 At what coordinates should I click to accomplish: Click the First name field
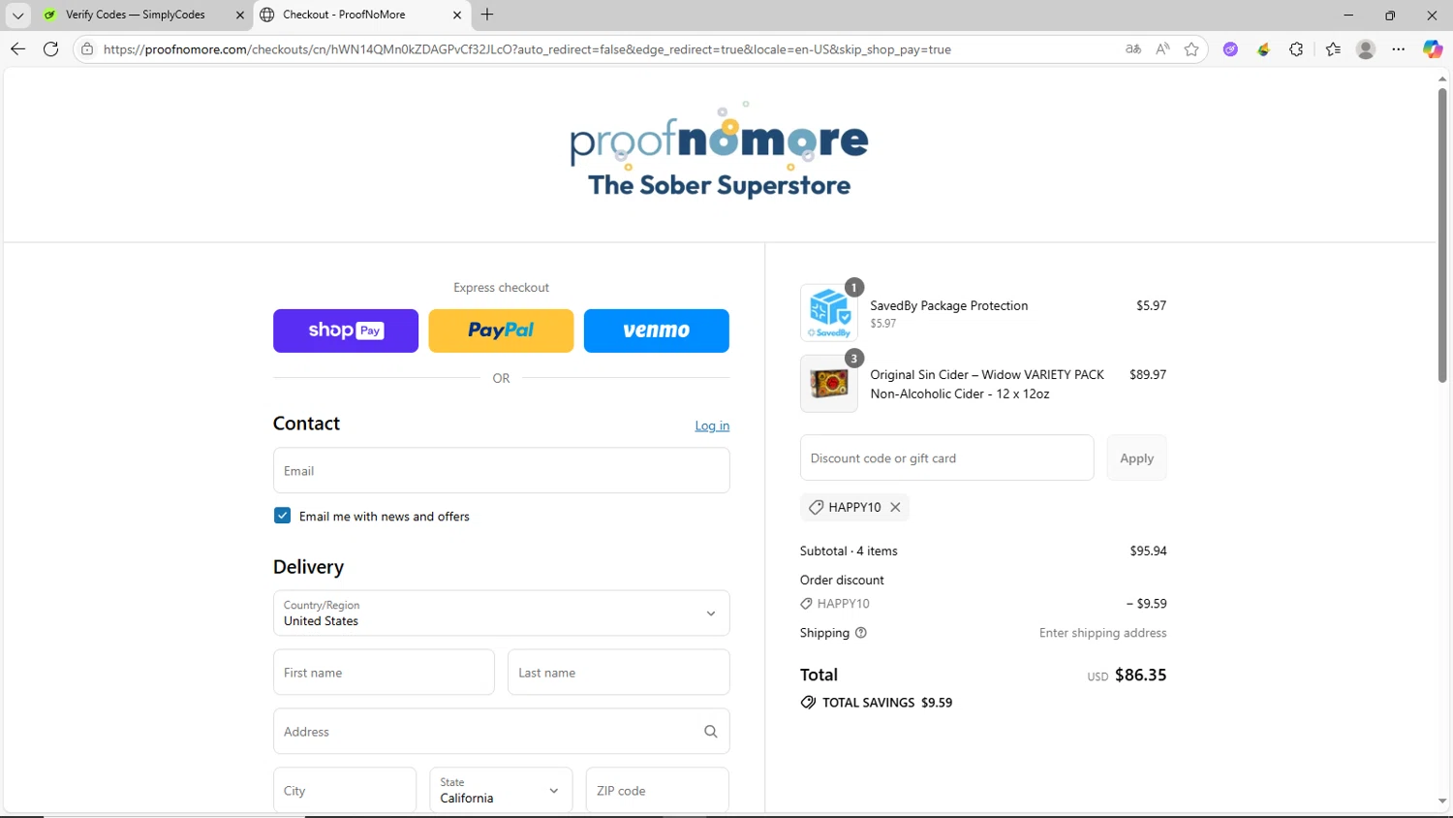(384, 673)
